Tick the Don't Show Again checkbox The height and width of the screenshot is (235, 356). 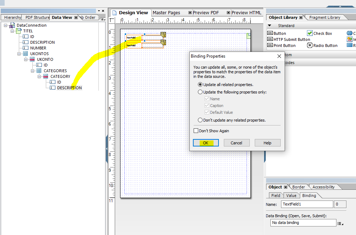pyautogui.click(x=196, y=131)
